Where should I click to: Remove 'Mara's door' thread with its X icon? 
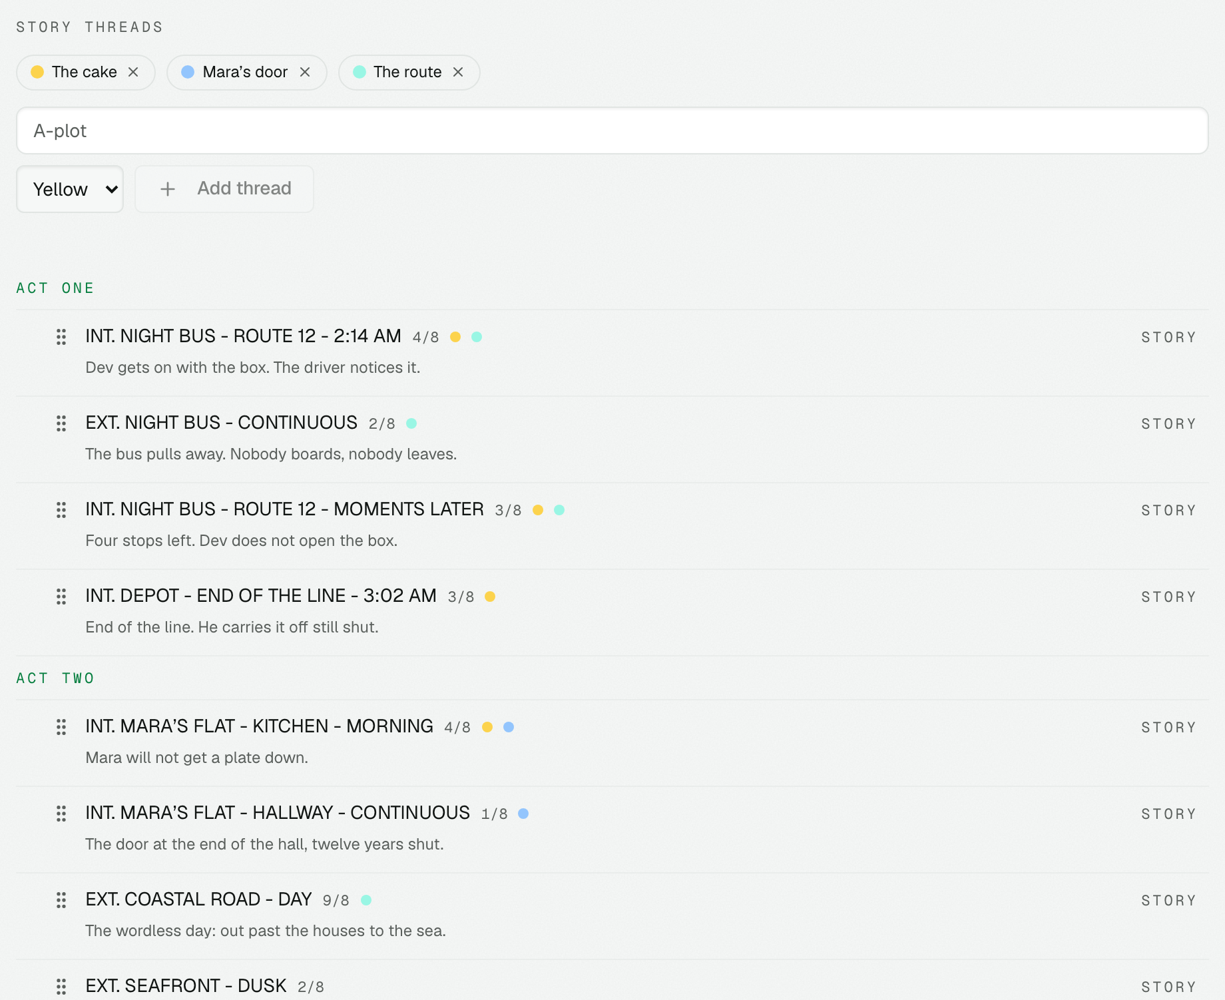pos(305,72)
